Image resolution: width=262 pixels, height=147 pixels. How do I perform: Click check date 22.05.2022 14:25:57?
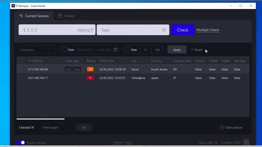tap(113, 78)
